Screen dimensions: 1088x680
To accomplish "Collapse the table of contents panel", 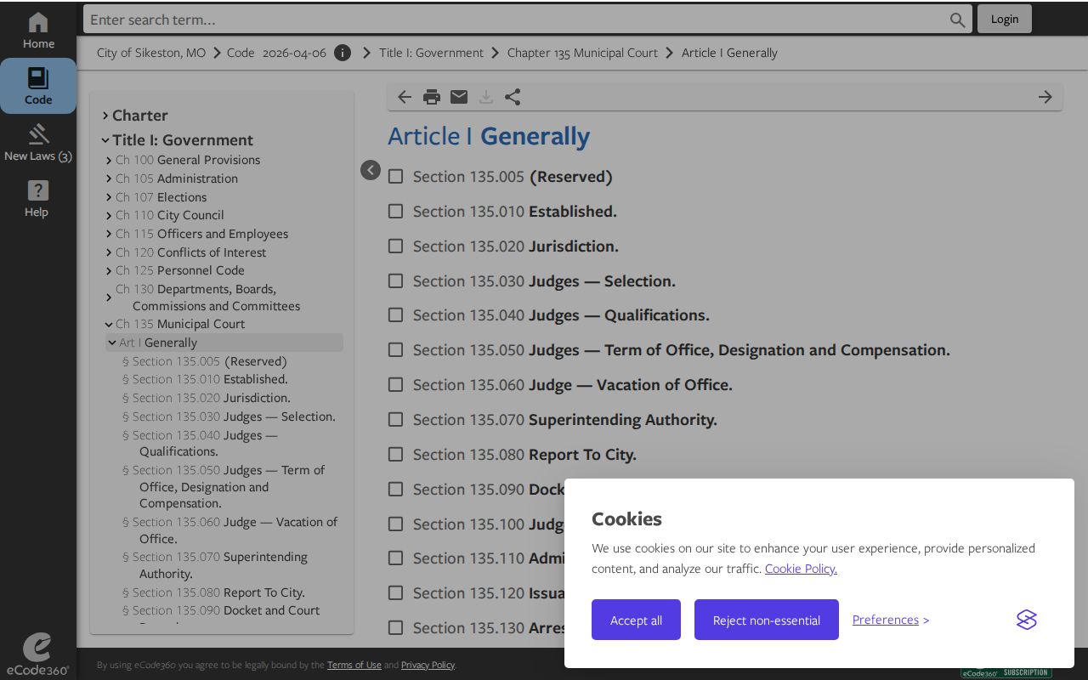I will [371, 170].
